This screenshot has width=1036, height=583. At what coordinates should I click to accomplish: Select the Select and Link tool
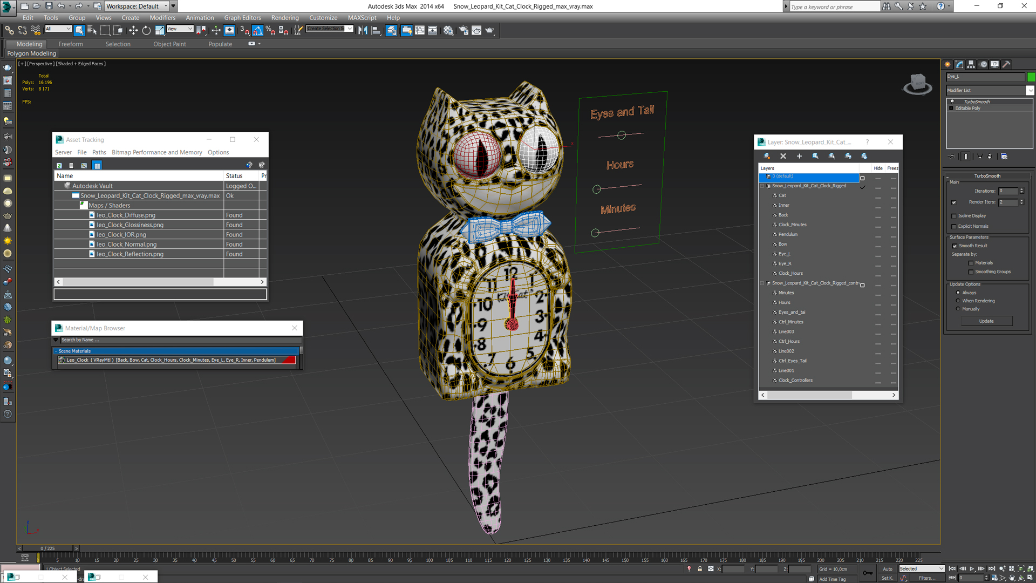point(9,30)
